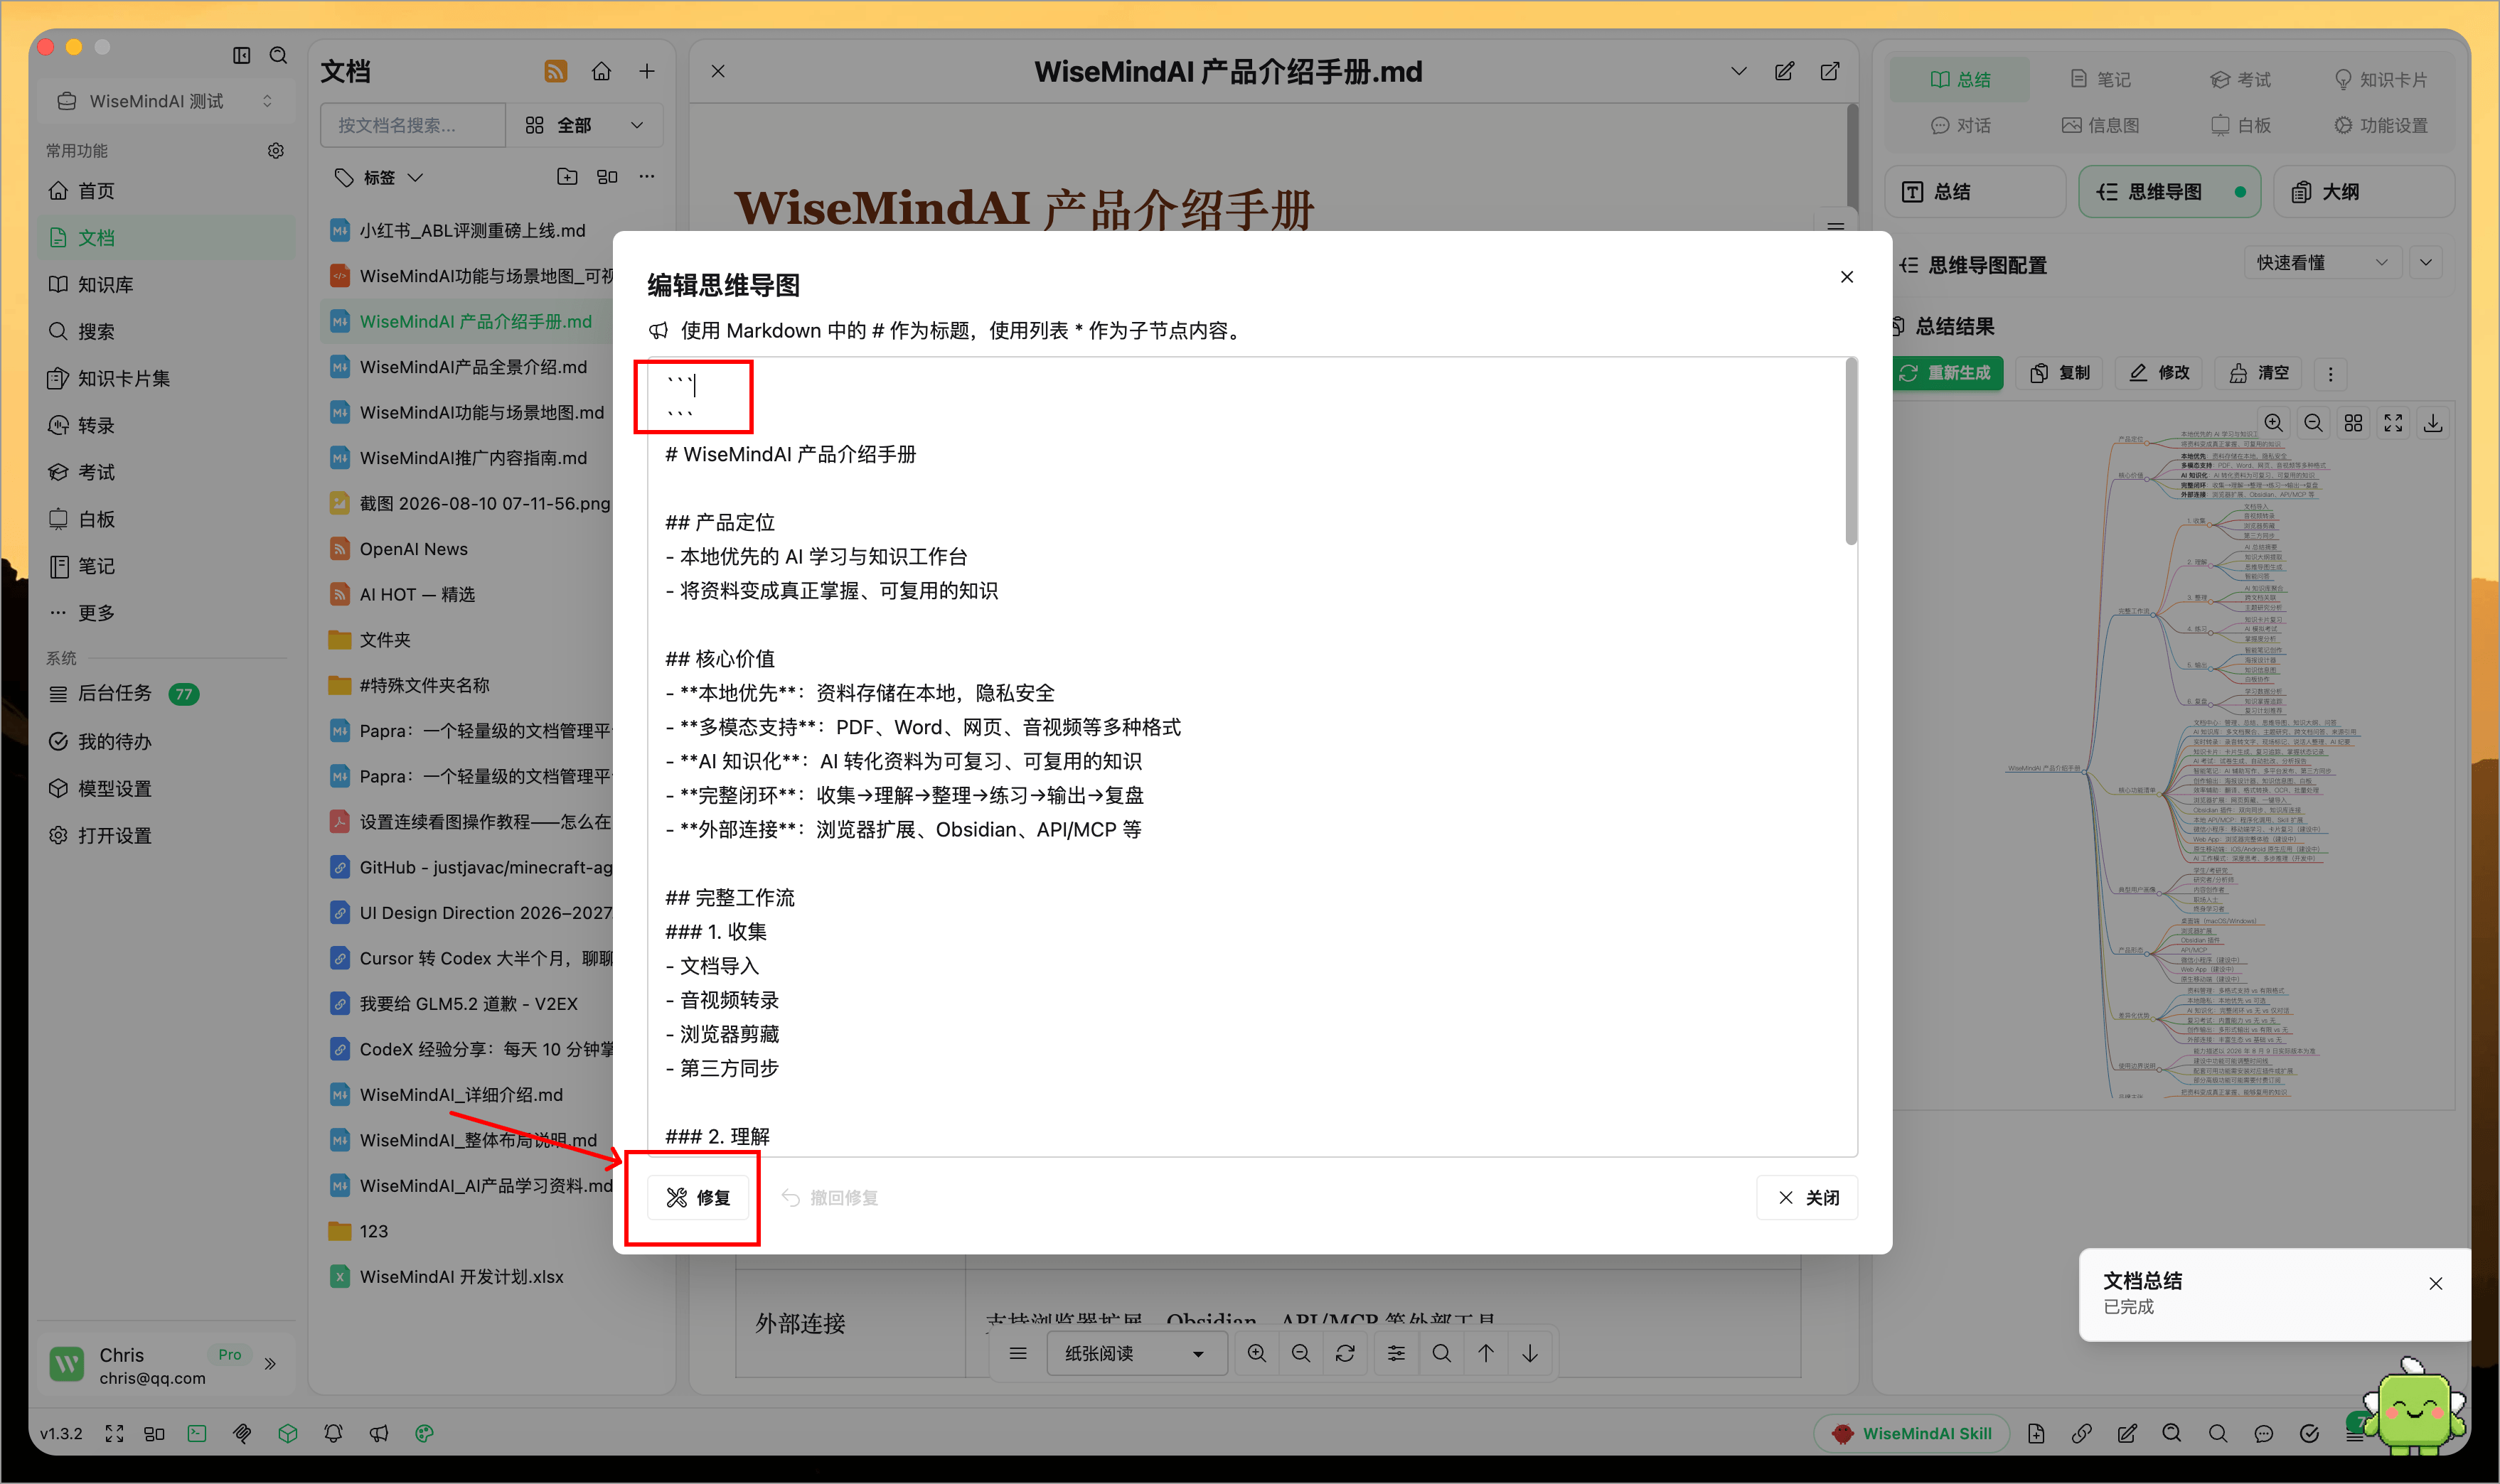Image resolution: width=2500 pixels, height=1484 pixels.
Task: Open more options beside 清空
Action: coord(2331,373)
